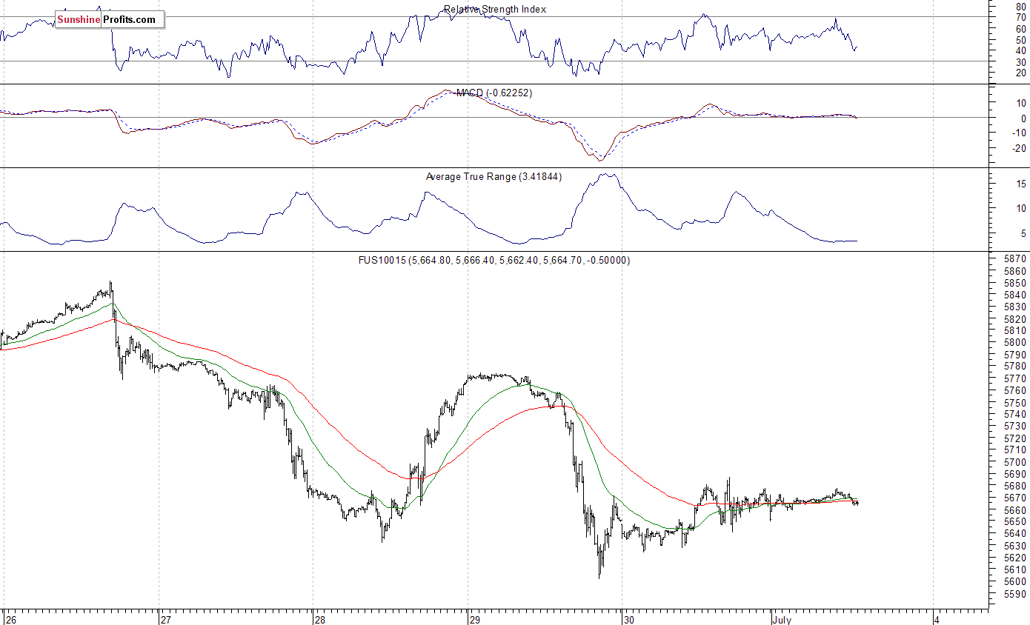Click the 5870 price level label

pyautogui.click(x=1015, y=259)
